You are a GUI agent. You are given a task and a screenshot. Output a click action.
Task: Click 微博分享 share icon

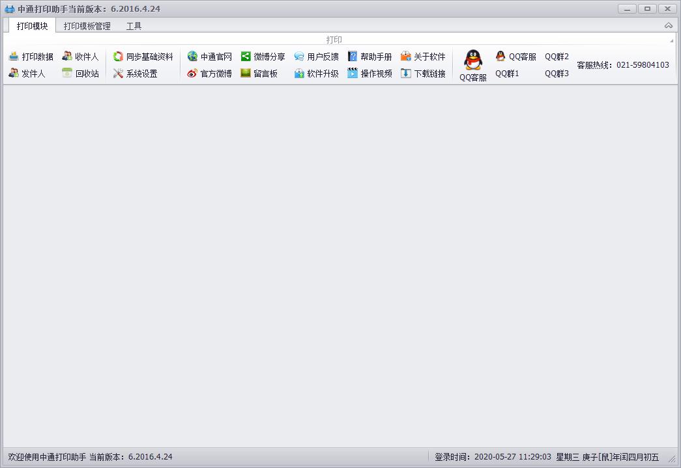tap(246, 57)
